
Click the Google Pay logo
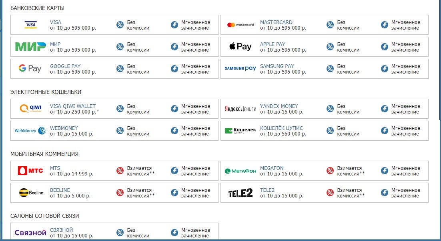(x=30, y=69)
